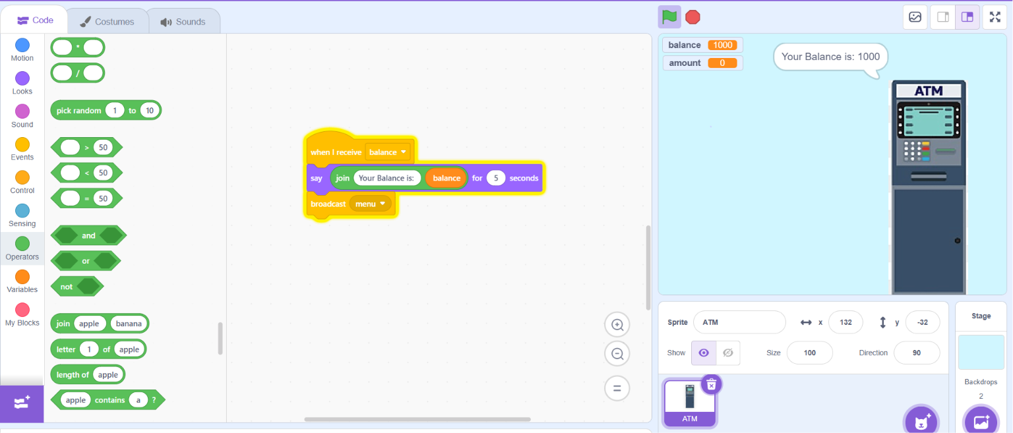
Task: Click the green flag to run
Action: pos(669,16)
